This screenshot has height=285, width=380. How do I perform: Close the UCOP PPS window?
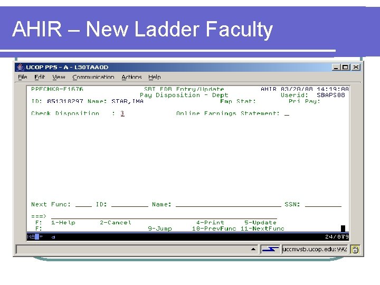coord(356,67)
